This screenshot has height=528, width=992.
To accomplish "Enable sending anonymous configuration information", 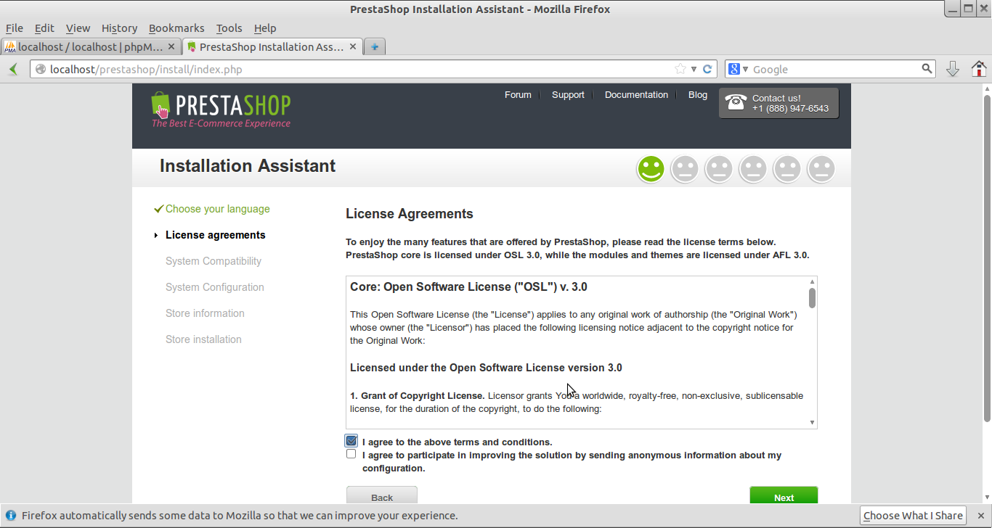I will point(351,454).
